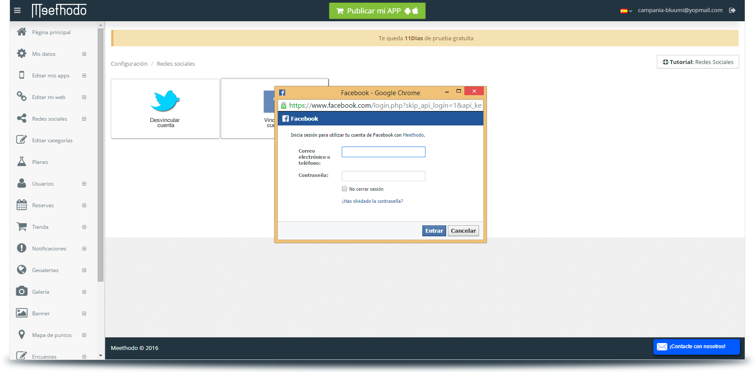The image size is (756, 372).
Task: Click the partially hidden Facebook Vincular cuenta card
Action: [x=248, y=109]
